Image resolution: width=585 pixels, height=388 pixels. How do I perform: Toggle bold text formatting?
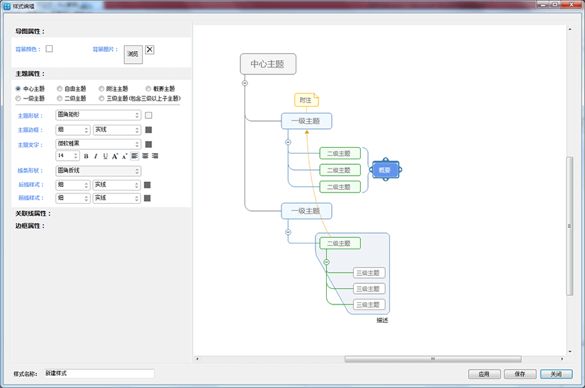point(87,156)
